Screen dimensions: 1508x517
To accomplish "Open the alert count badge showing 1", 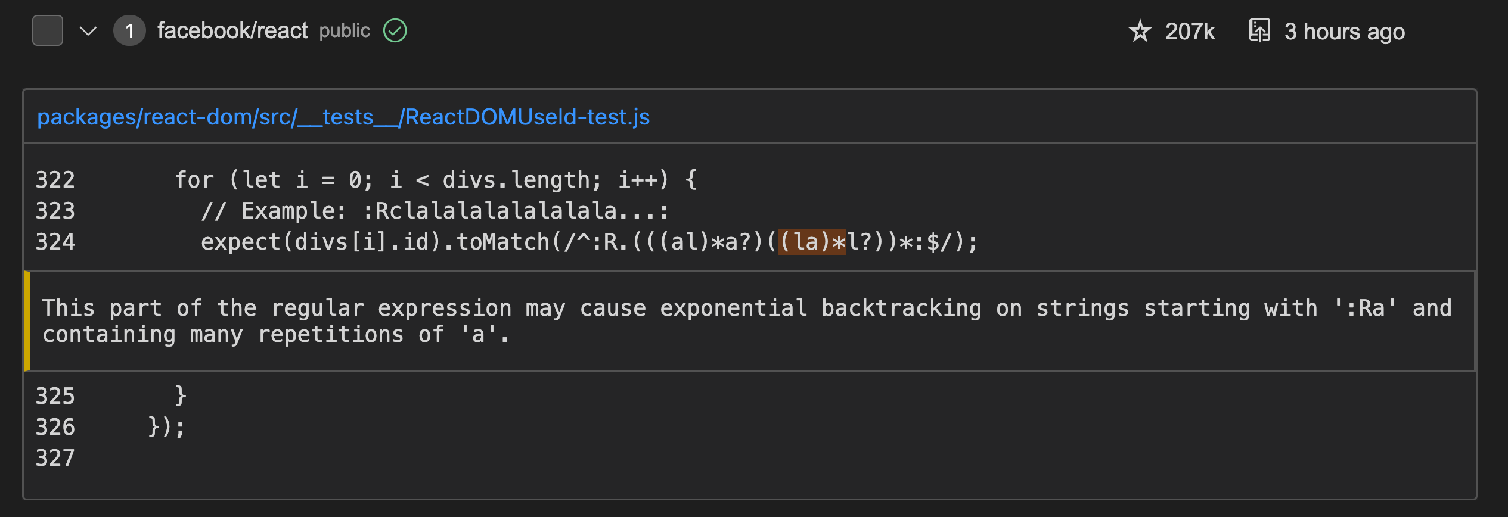I will point(129,31).
